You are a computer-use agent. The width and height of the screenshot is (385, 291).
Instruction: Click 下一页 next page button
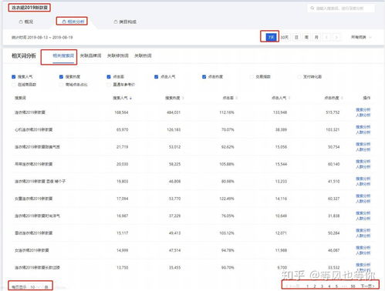(367, 286)
